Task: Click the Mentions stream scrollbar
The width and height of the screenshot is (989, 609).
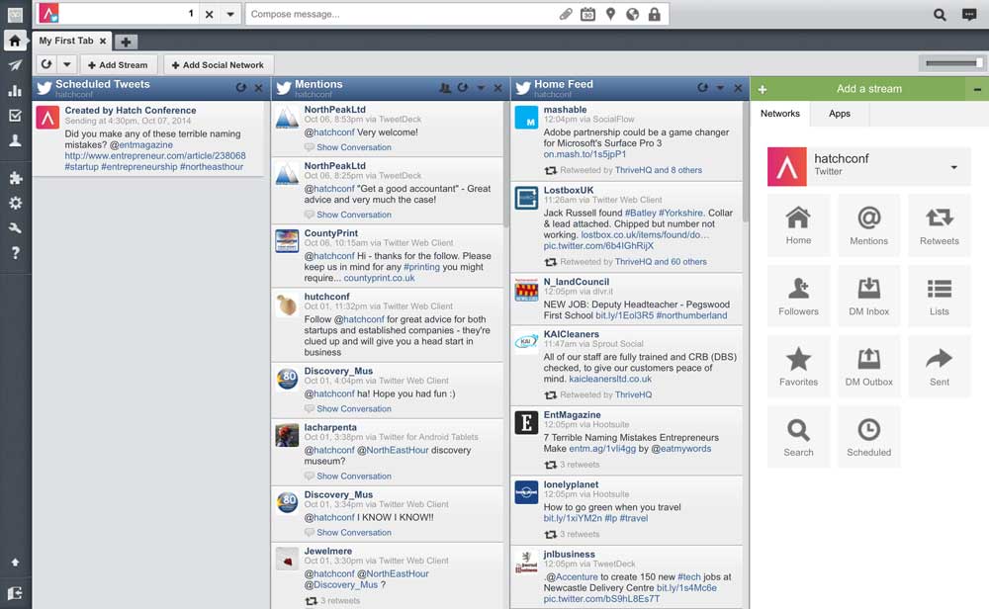Action: [505, 164]
